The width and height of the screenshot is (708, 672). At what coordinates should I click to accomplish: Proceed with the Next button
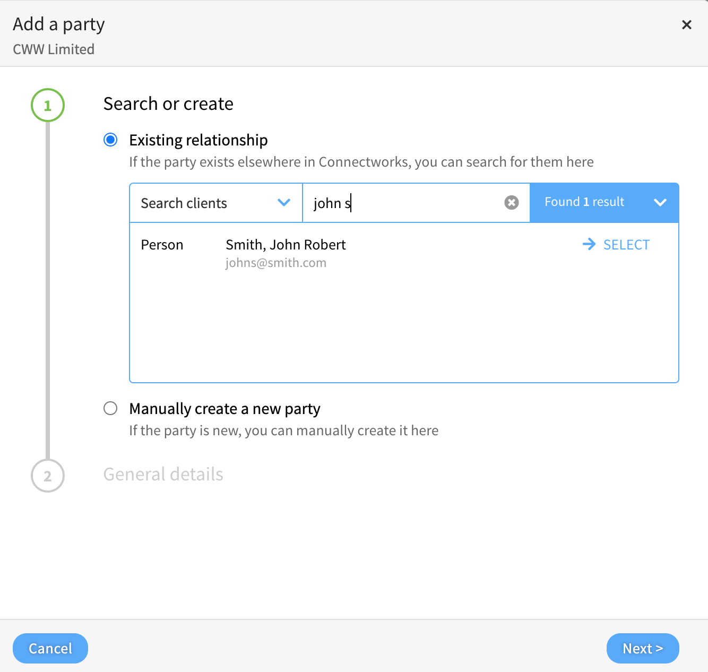642,648
